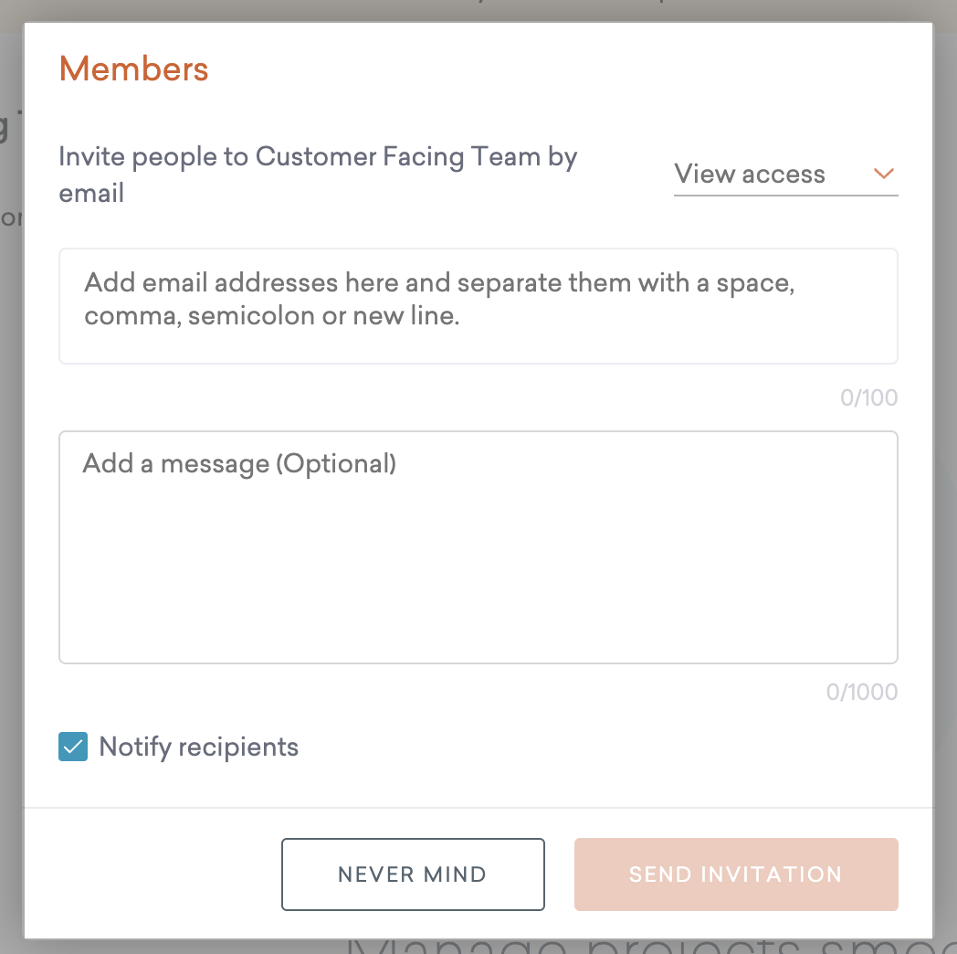Click the SEND INVITATION button

click(x=736, y=874)
